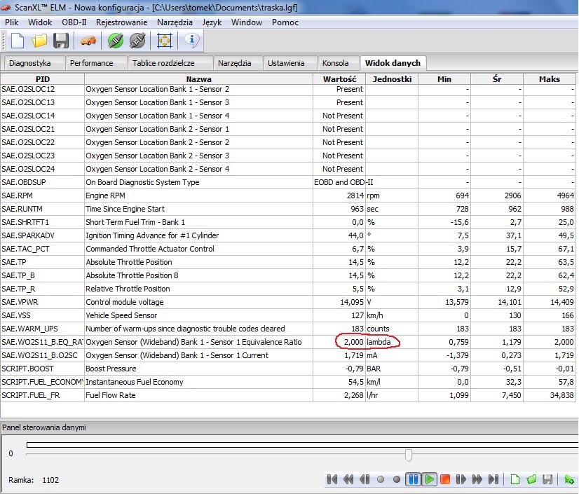Select the SAE.RPM Engine RPM row
579x494 pixels.
pos(199,195)
